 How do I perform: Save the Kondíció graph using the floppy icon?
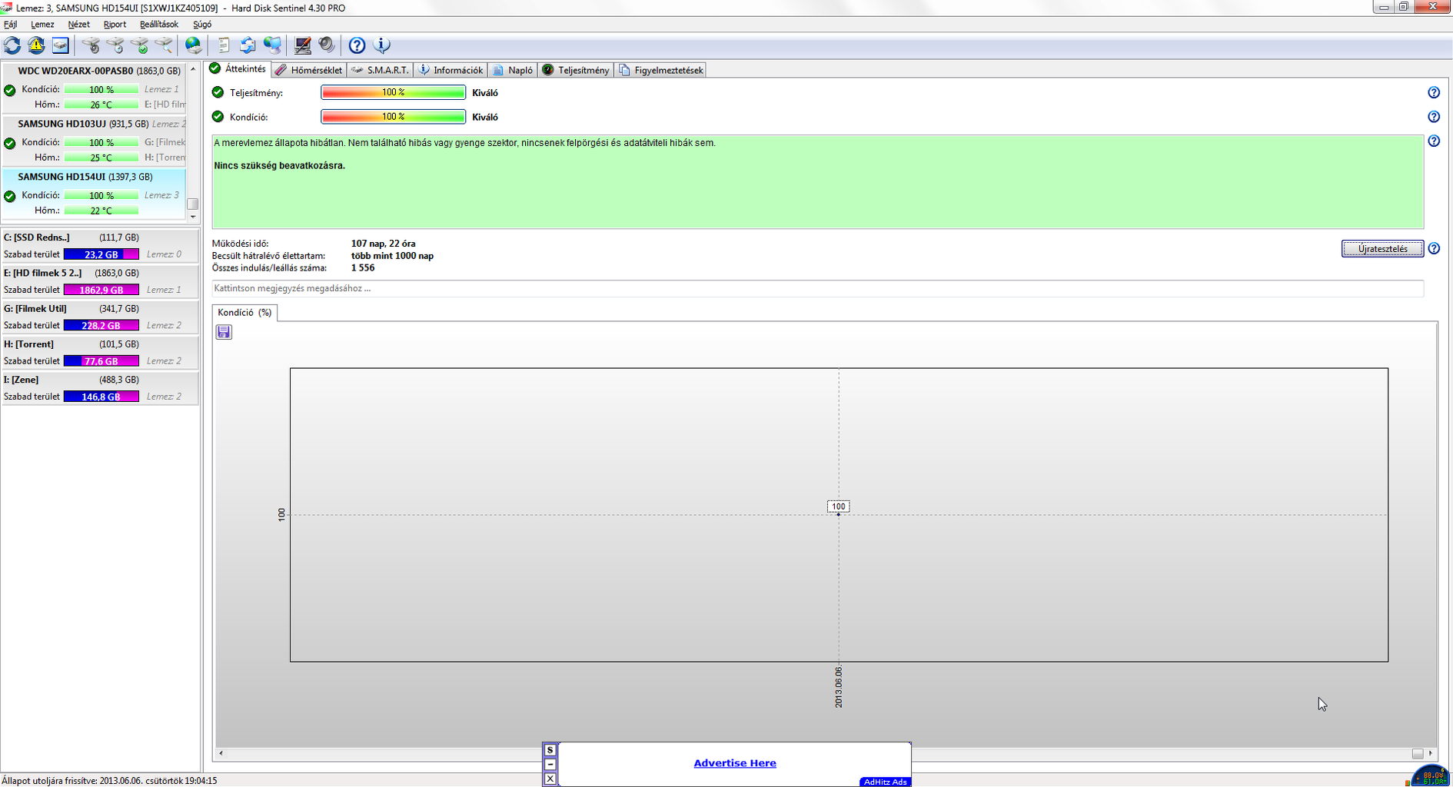click(x=224, y=332)
